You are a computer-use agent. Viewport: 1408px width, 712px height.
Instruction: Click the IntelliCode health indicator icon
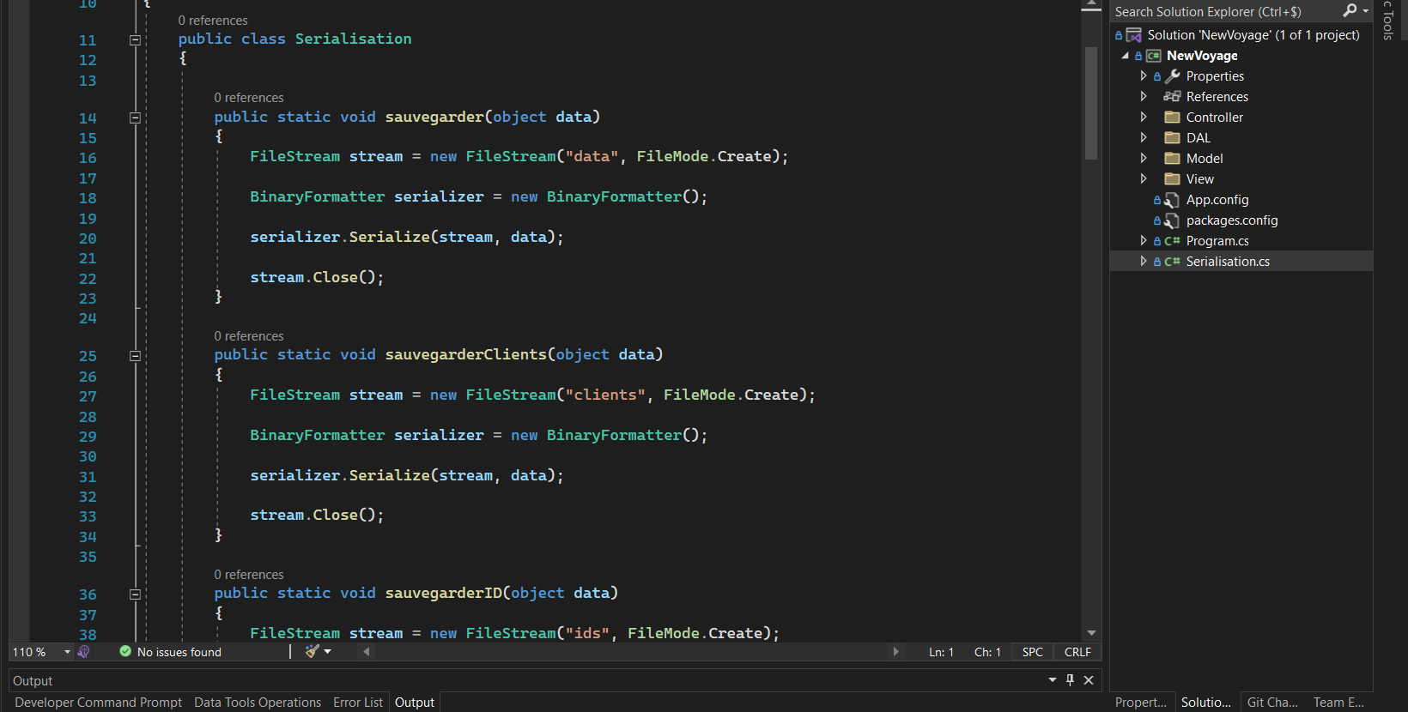pyautogui.click(x=83, y=652)
